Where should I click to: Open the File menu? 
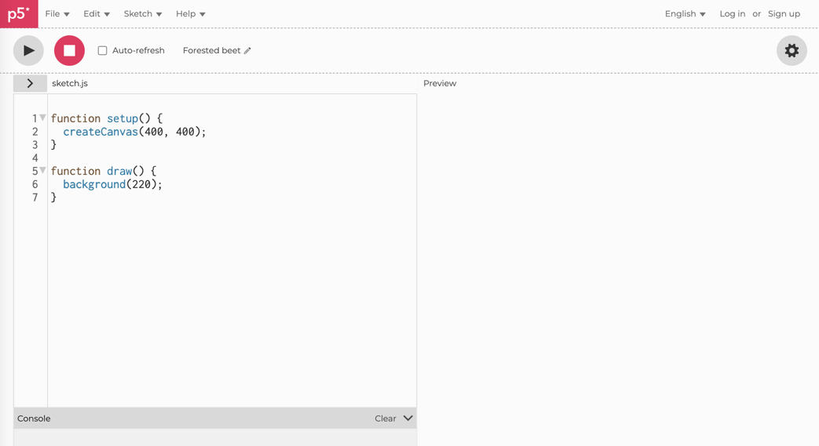click(57, 14)
